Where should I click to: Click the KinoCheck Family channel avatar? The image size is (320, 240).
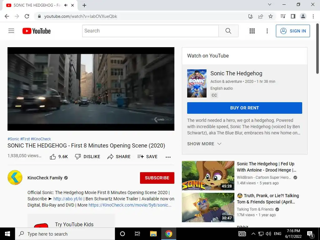[x=15, y=177]
